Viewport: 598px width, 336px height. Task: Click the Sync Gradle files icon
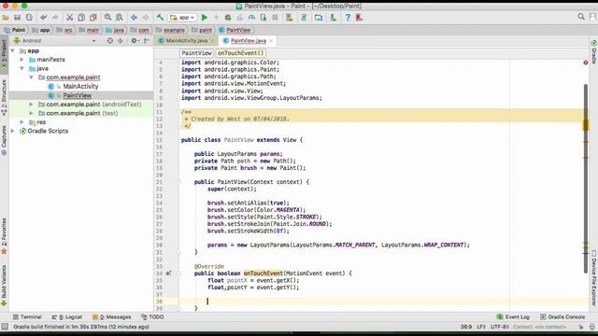point(304,18)
